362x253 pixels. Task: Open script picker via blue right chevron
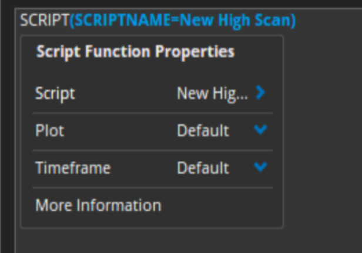pos(260,93)
